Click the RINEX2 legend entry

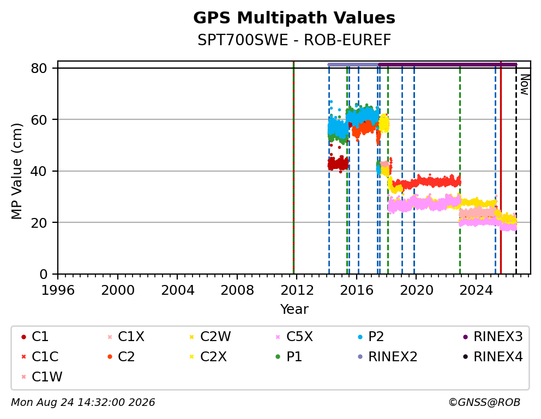(x=387, y=357)
